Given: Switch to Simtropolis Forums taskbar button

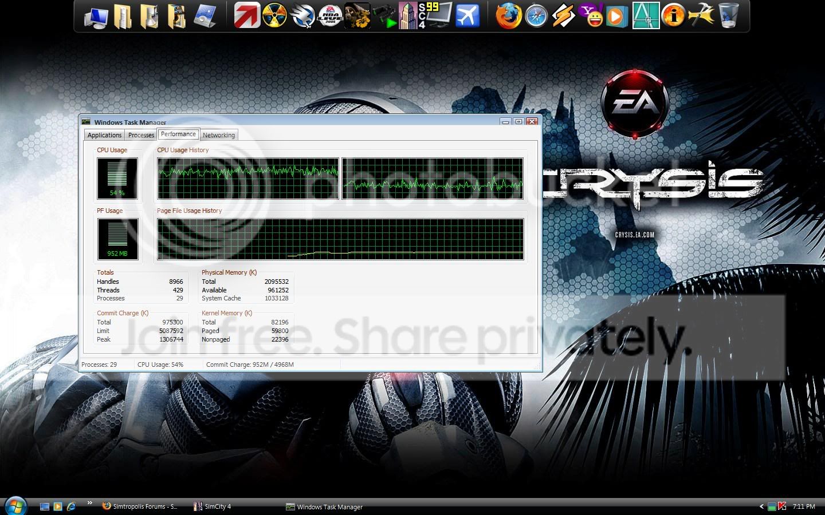Looking at the screenshot, I should pyautogui.click(x=140, y=506).
